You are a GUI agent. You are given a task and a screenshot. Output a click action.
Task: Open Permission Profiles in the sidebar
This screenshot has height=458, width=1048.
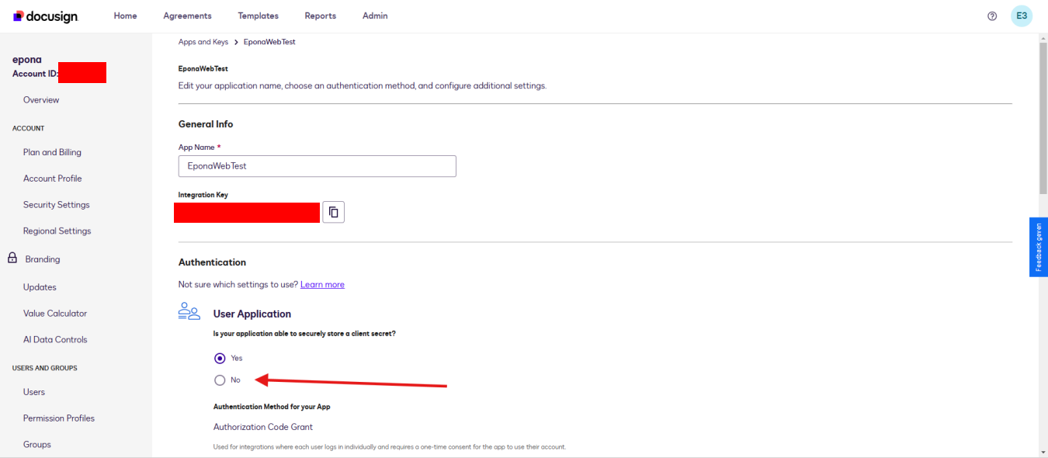[x=59, y=418]
